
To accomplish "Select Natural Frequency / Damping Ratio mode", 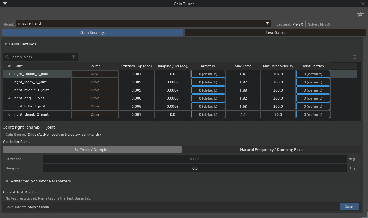I will (x=272, y=149).
